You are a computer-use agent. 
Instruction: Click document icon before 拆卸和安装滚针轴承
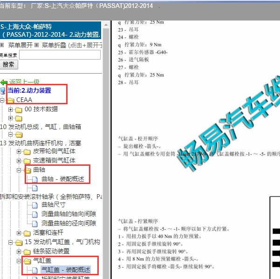pos(34,188)
